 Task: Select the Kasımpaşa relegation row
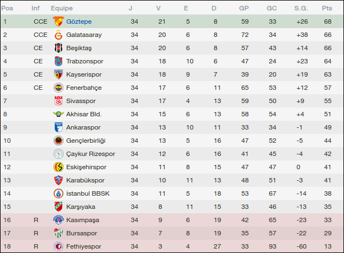click(x=172, y=220)
